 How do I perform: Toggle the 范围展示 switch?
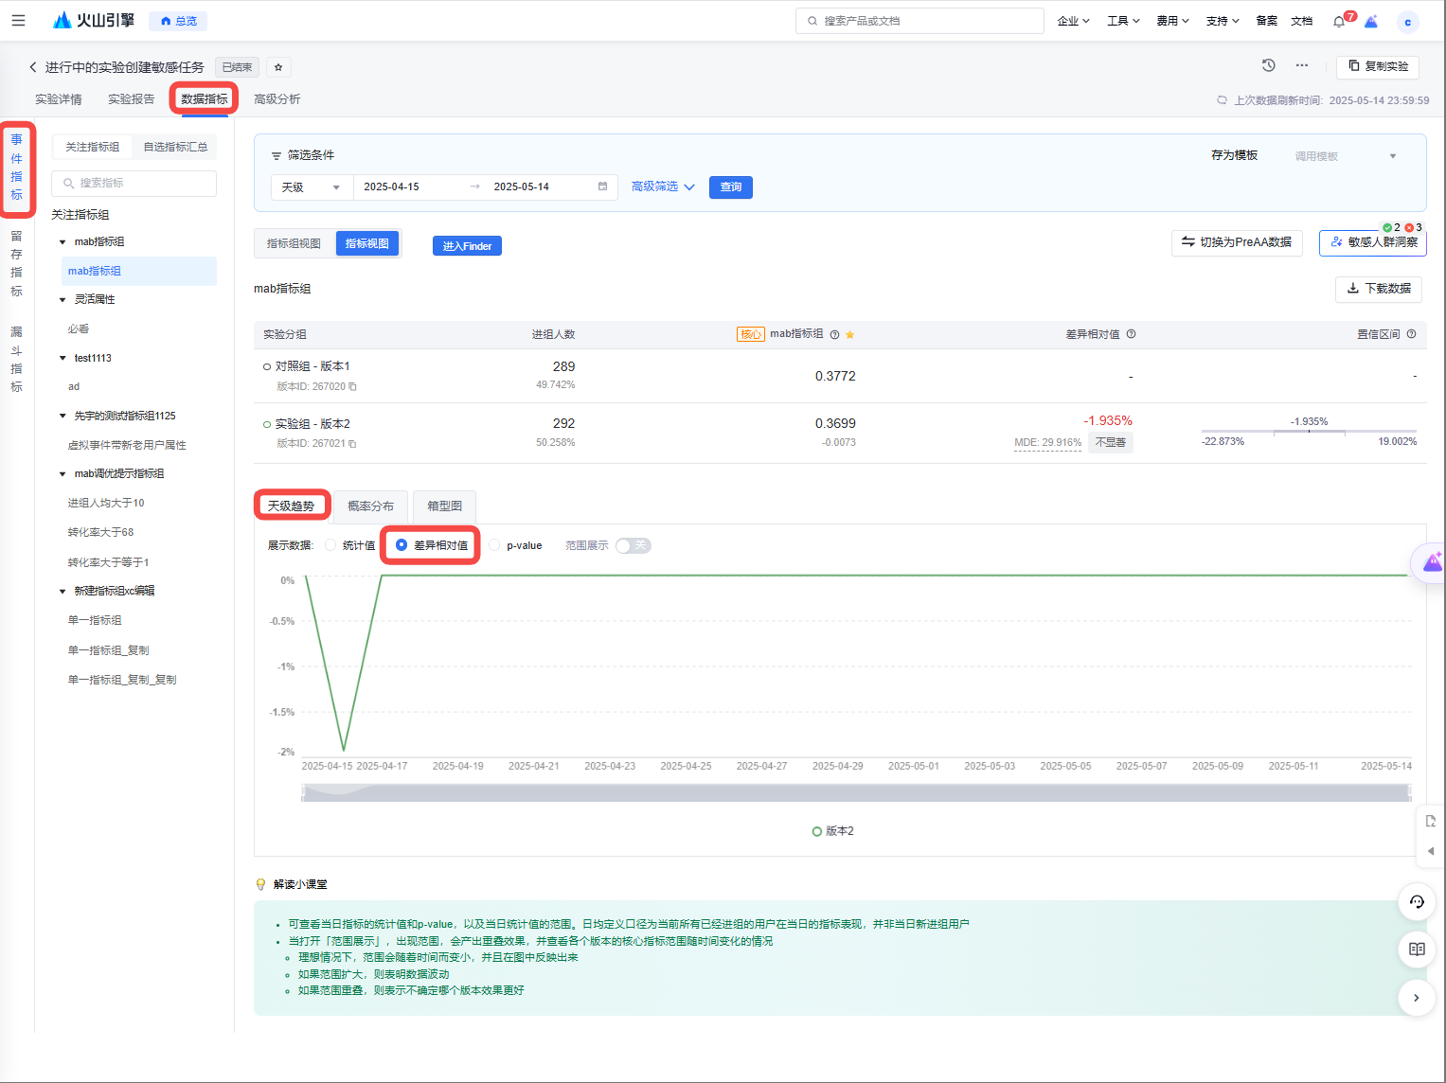[x=633, y=545]
